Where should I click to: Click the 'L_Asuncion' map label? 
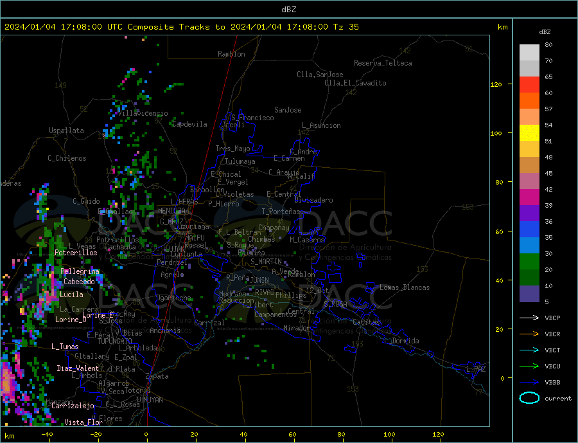tap(322, 125)
